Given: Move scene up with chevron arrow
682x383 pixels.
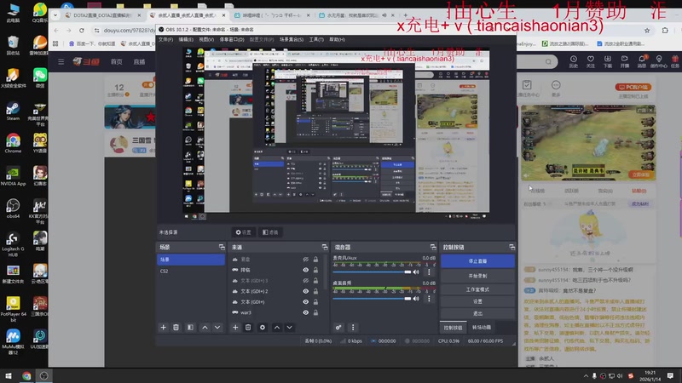Looking at the screenshot, I should tap(205, 328).
